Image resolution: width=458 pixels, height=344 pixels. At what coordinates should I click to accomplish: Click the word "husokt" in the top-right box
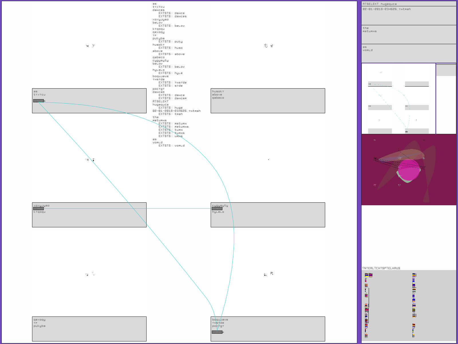[218, 91]
